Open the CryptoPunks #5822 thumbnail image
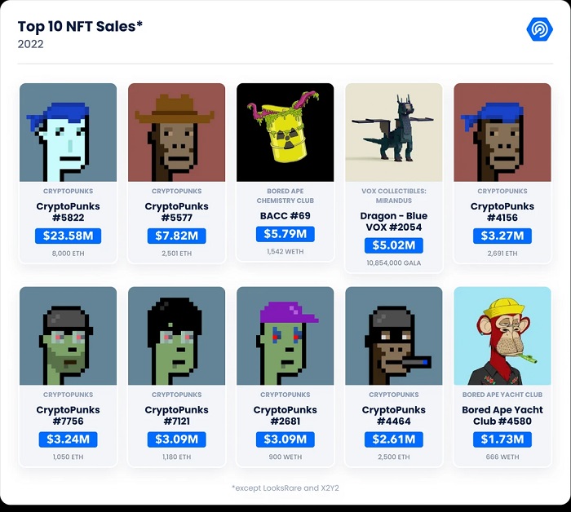The height and width of the screenshot is (512, 571). 69,132
